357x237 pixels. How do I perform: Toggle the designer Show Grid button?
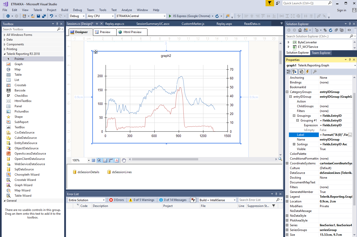pyautogui.click(x=93, y=160)
